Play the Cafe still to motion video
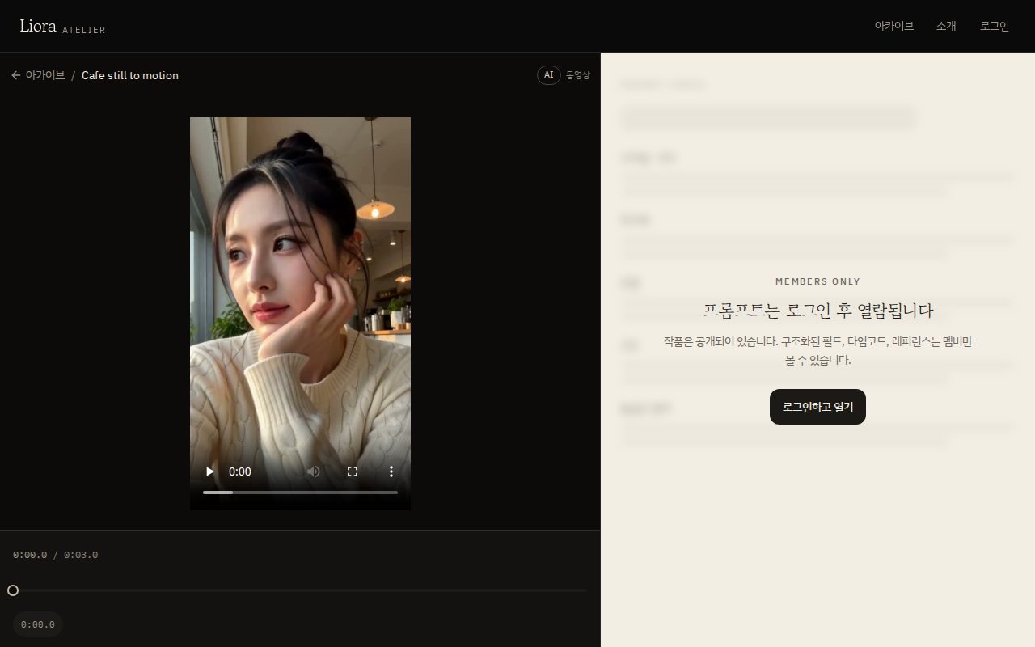 [x=210, y=472]
